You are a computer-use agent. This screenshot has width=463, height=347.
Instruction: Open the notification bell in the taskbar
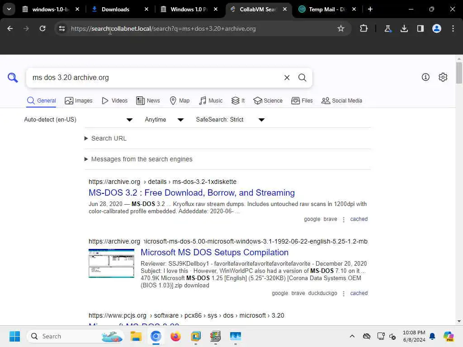pyautogui.click(x=432, y=336)
